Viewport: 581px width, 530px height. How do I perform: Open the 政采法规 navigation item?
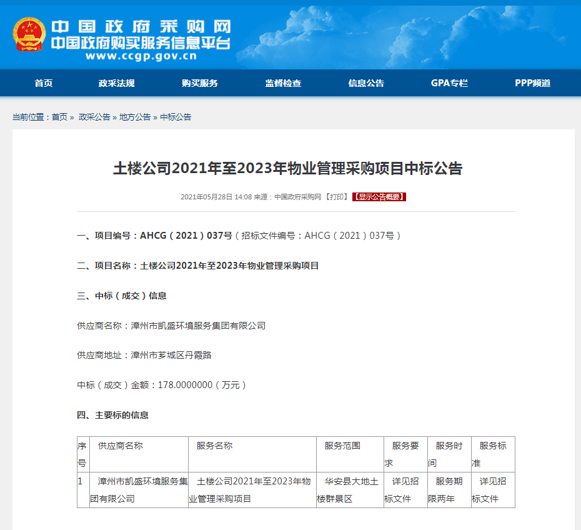point(116,83)
